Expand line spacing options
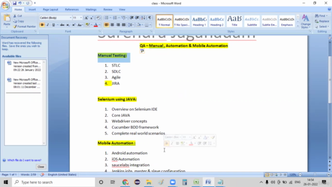The height and width of the screenshot is (187, 332). (x=131, y=25)
